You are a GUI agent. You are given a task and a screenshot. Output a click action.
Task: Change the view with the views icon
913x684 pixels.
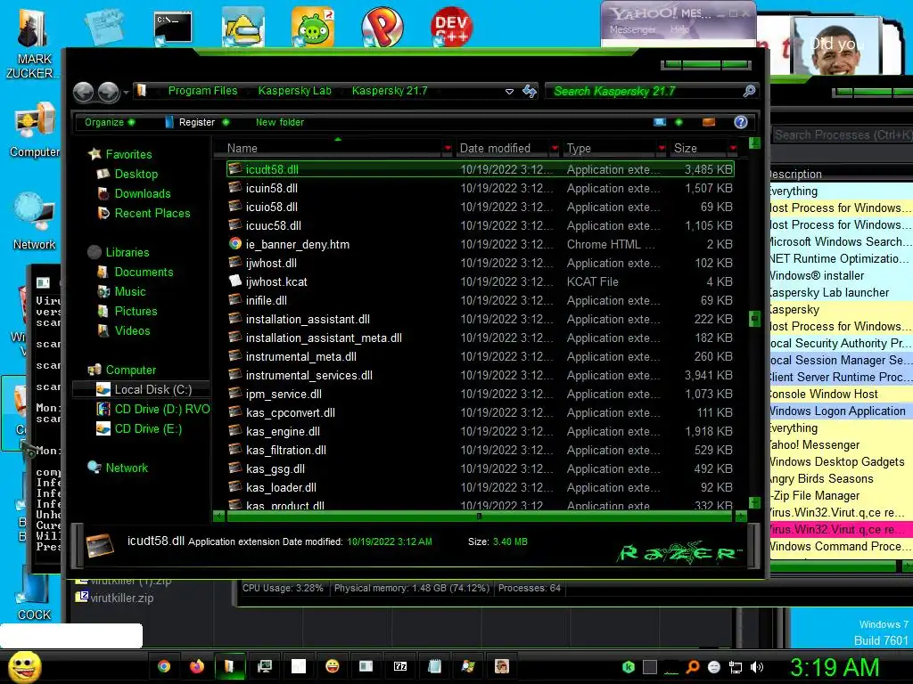[660, 122]
